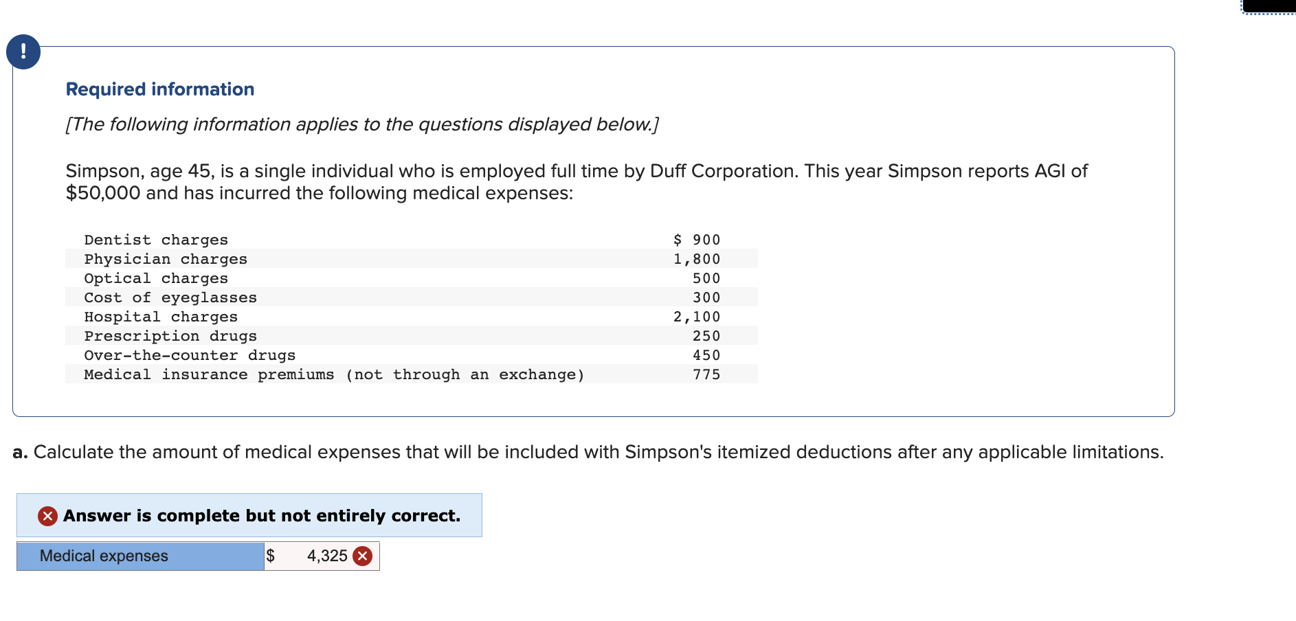
Task: Click the question text starting with 'a. Calculate'
Action: click(588, 452)
